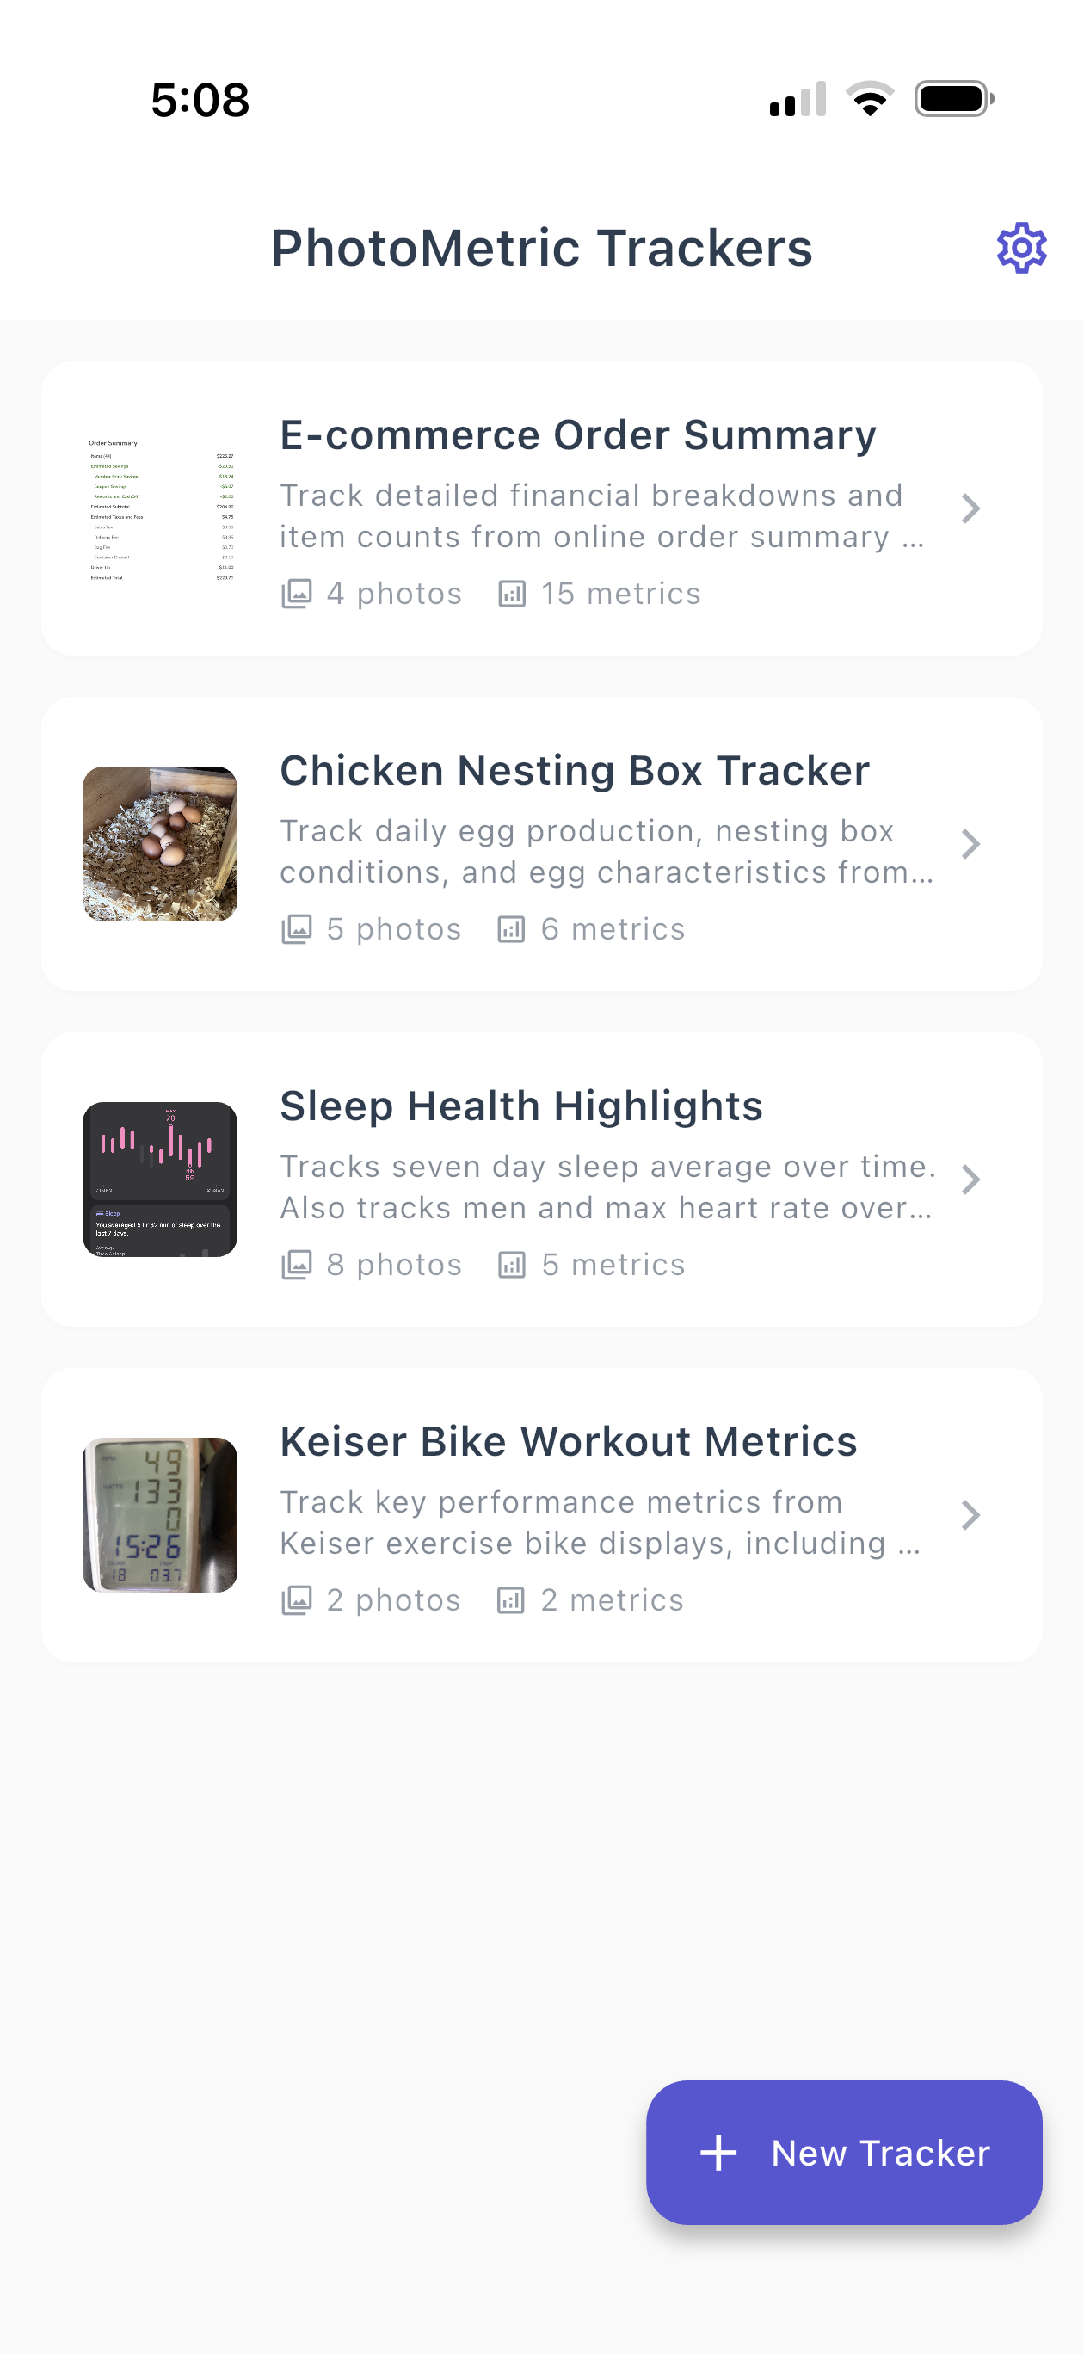Click the metrics icon on Keiser Bike card
Viewport: 1084px width, 2354px height.
[x=512, y=1599]
